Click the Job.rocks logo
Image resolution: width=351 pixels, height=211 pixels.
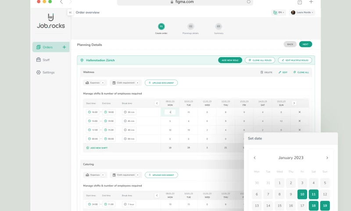click(51, 21)
